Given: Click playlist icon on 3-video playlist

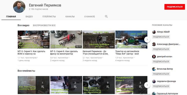Looking at the screenshot, I should point(140,87).
